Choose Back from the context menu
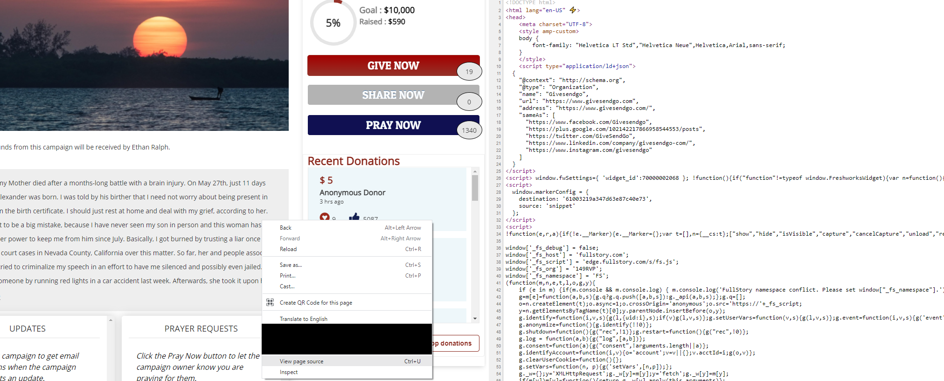The height and width of the screenshot is (381, 944). [x=347, y=228]
